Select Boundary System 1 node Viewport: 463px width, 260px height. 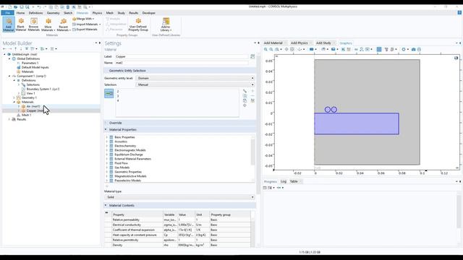(x=43, y=89)
